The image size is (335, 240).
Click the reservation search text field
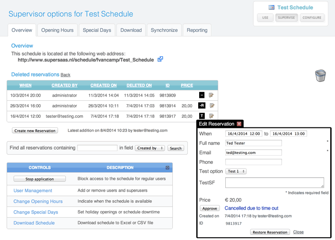coord(97,148)
